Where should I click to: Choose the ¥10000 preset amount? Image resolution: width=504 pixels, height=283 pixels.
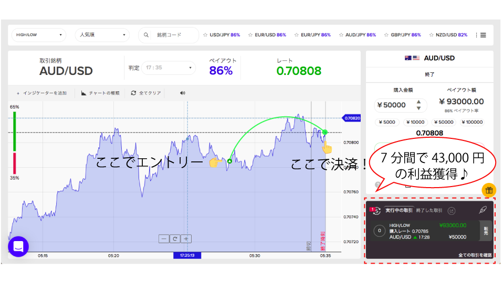point(415,122)
